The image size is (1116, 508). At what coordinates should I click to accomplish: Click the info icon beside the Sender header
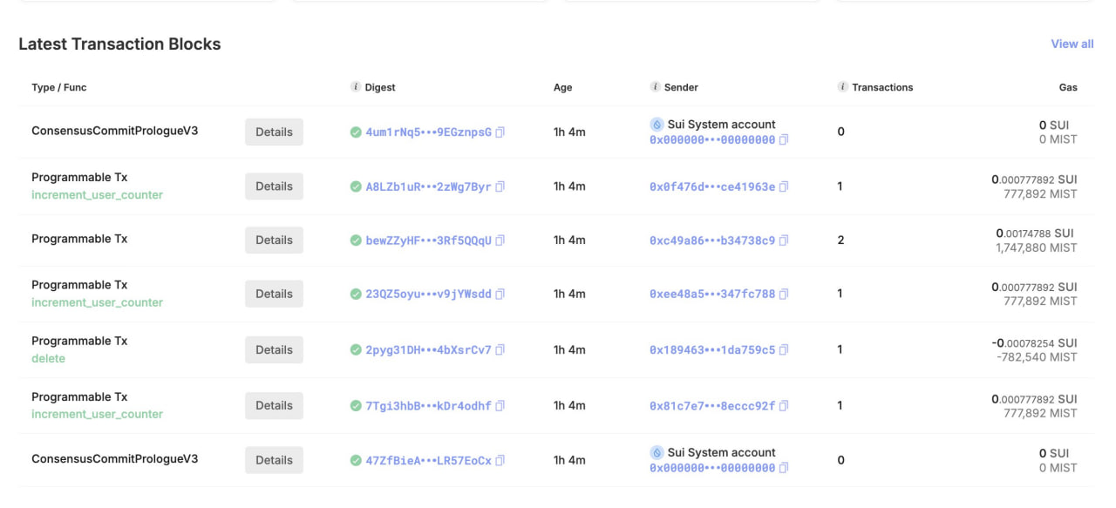click(x=655, y=87)
